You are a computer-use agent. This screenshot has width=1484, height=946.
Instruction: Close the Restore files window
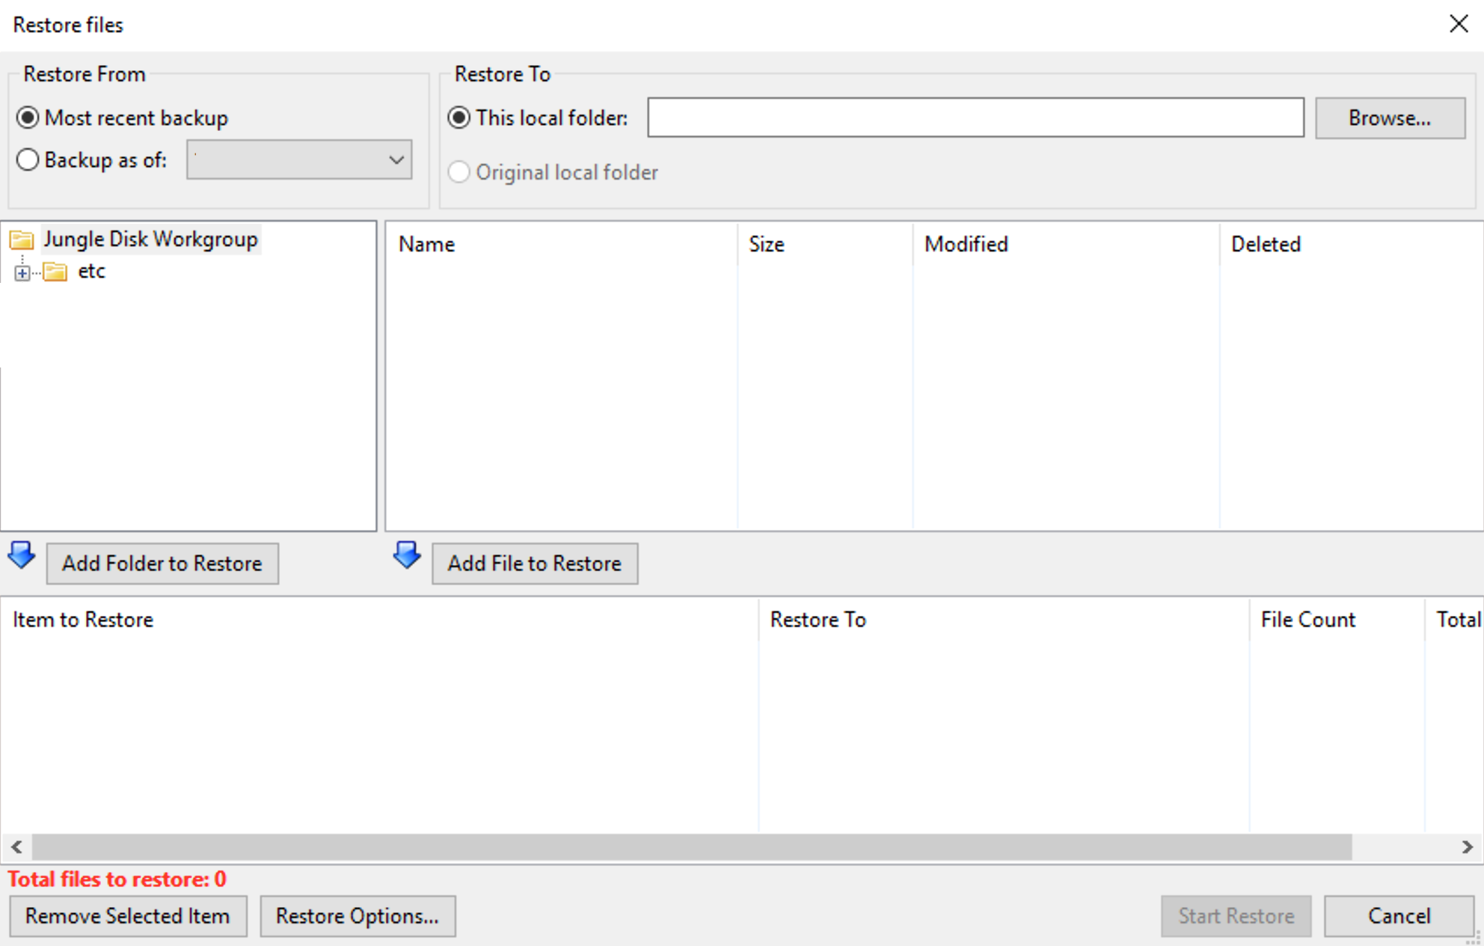tap(1459, 24)
